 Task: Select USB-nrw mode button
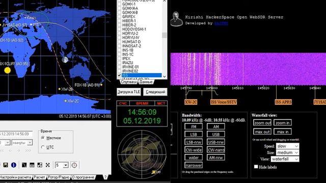[x=216, y=142]
